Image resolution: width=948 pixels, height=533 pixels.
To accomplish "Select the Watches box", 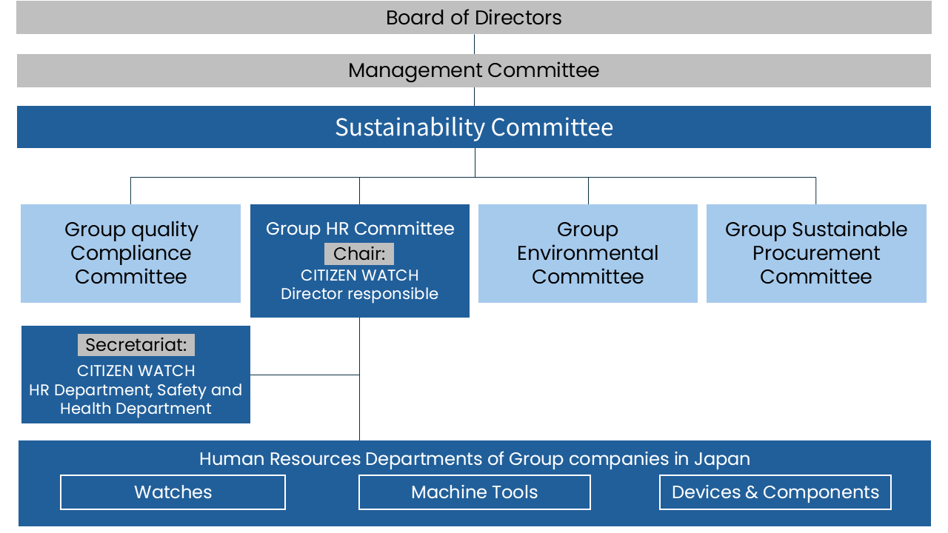I will pyautogui.click(x=173, y=492).
